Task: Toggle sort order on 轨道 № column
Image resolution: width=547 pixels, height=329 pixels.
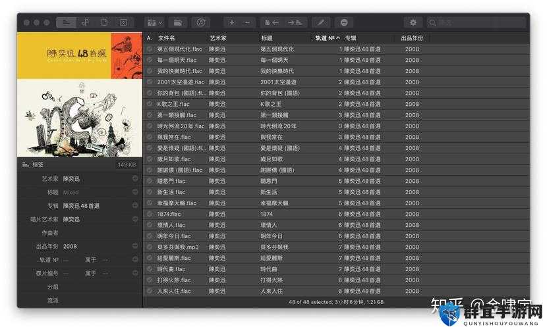Action: 328,38
